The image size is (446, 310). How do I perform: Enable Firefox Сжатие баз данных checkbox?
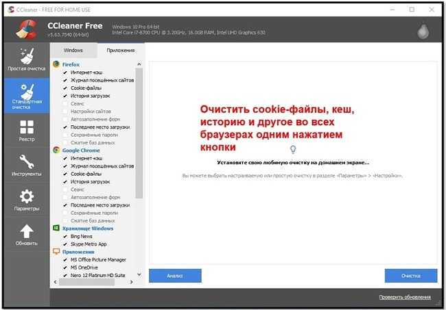pyautogui.click(x=65, y=142)
